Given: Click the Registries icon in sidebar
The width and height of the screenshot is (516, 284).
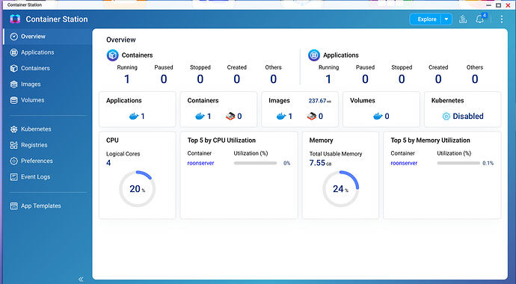Looking at the screenshot, I should click(x=13, y=145).
